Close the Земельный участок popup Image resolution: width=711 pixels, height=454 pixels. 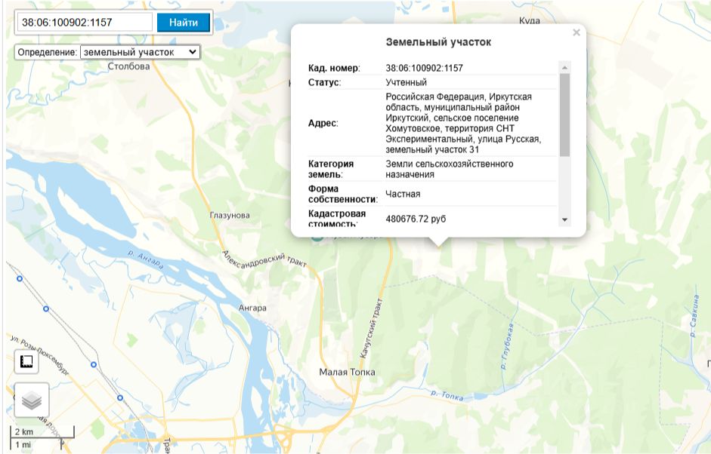(577, 32)
